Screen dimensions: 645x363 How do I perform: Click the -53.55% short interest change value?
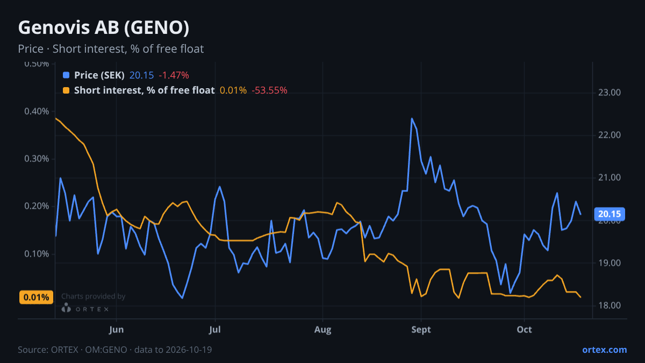click(269, 90)
